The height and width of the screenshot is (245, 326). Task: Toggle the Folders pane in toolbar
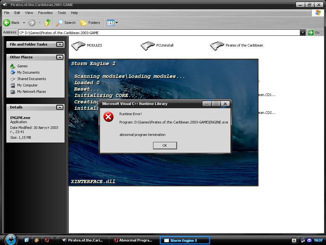tap(90, 23)
